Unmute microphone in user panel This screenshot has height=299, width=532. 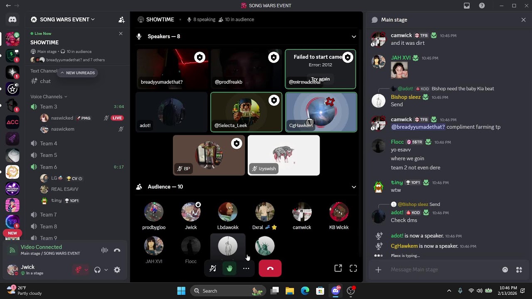point(78,270)
